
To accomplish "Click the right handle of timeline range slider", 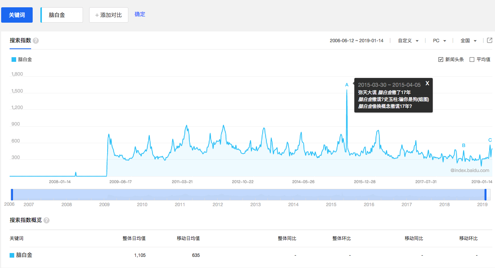I will click(x=485, y=194).
